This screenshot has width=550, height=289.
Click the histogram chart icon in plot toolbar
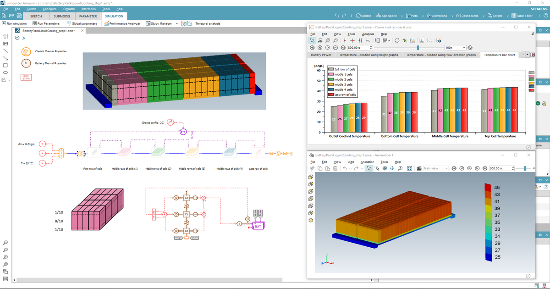[x=422, y=40]
